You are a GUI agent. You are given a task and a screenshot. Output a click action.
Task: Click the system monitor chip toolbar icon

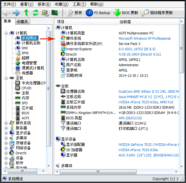(x=55, y=13)
